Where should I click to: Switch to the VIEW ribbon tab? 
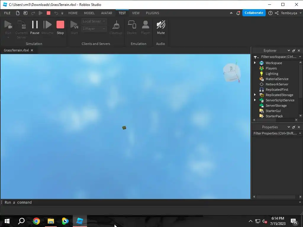pos(136,13)
